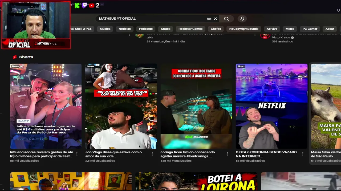Clear the search text with the X

[215, 19]
